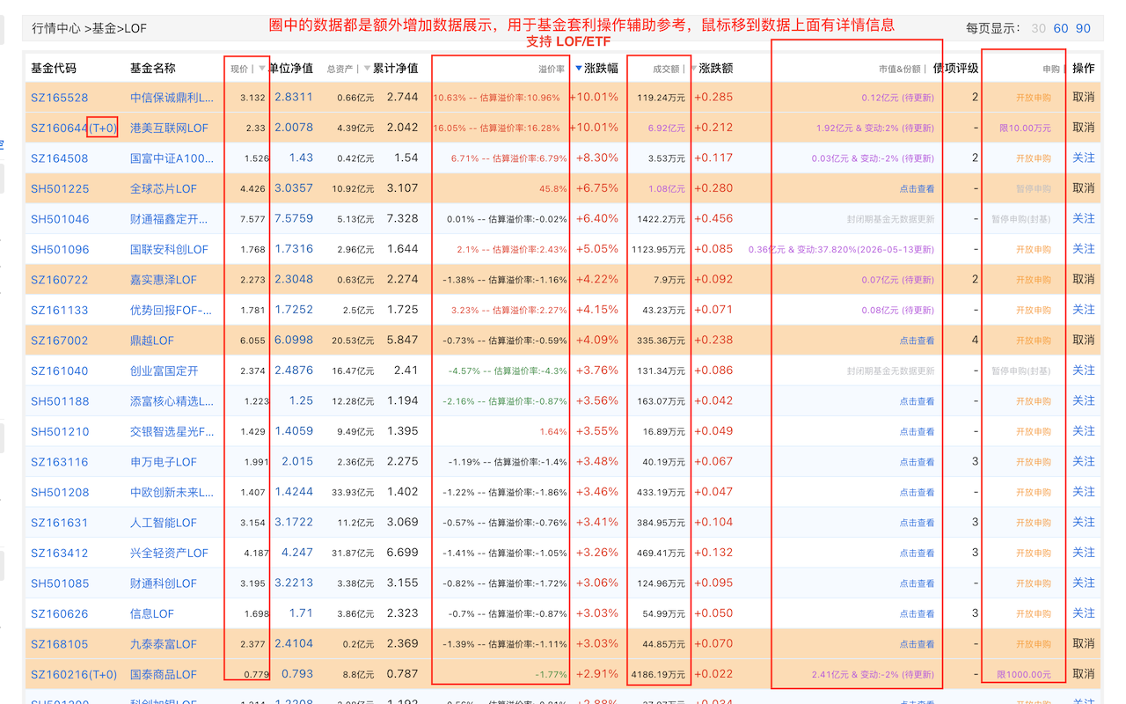Open fund name 人工智能LOF
The image size is (1126, 704).
[164, 523]
